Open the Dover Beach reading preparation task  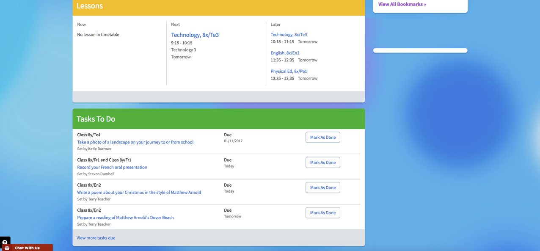click(x=125, y=217)
